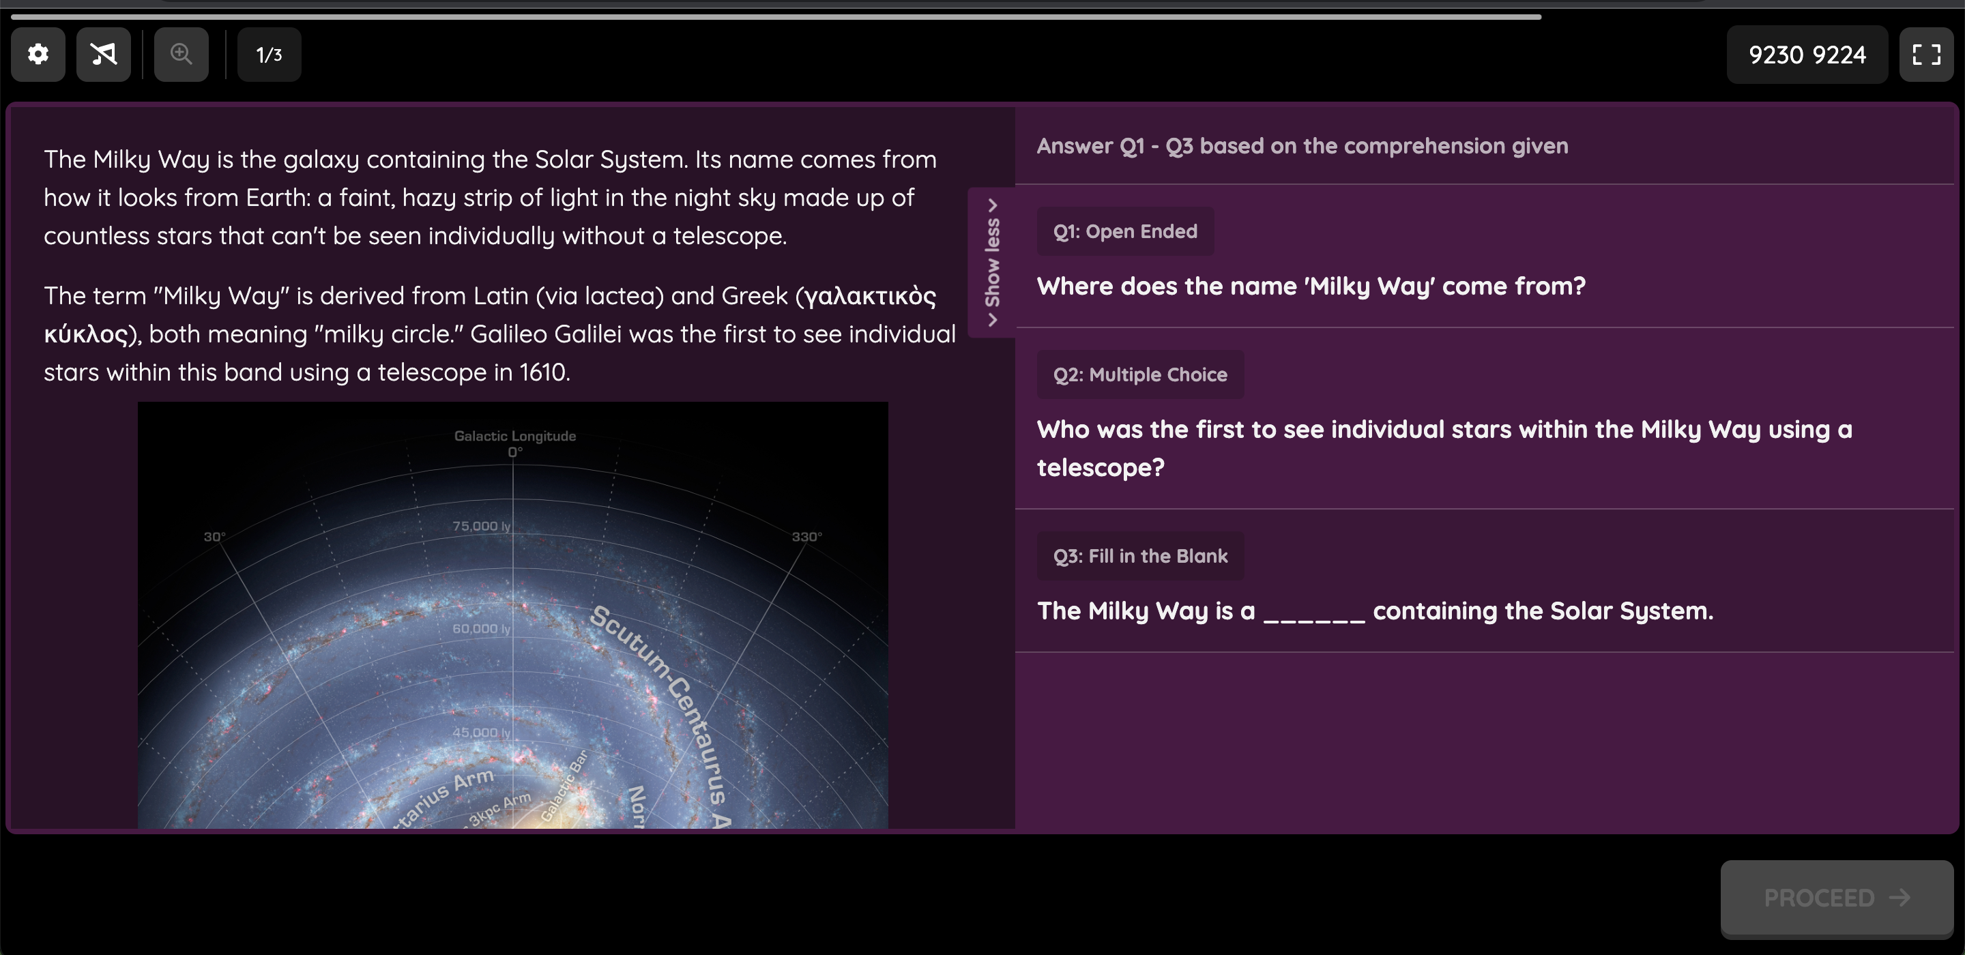Click the crossed-out megaphone read-aloud icon
Image resolution: width=1965 pixels, height=955 pixels.
pyautogui.click(x=104, y=54)
